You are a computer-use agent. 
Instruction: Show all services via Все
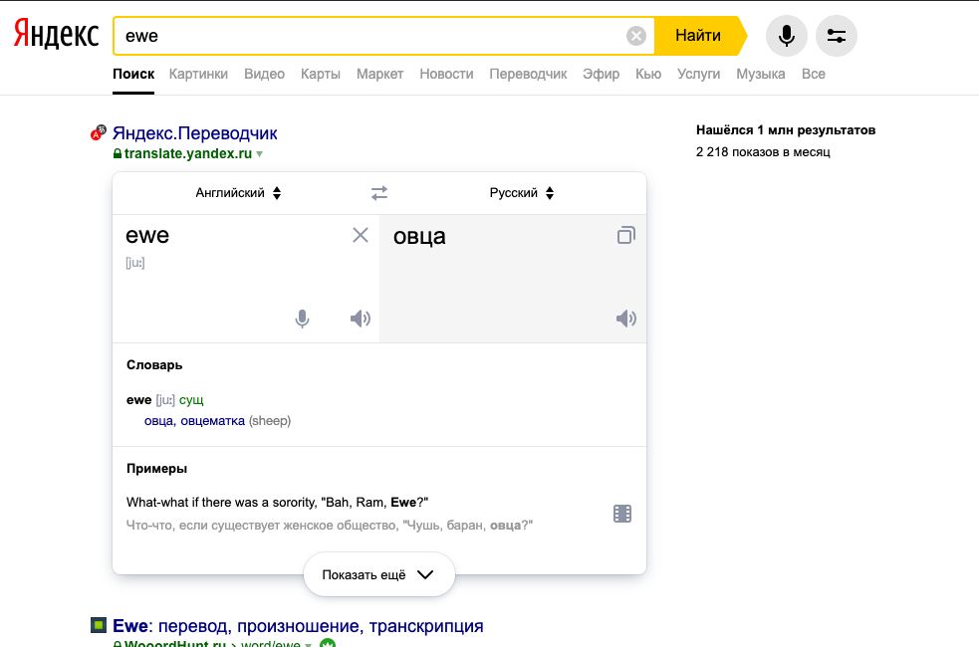pyautogui.click(x=814, y=74)
